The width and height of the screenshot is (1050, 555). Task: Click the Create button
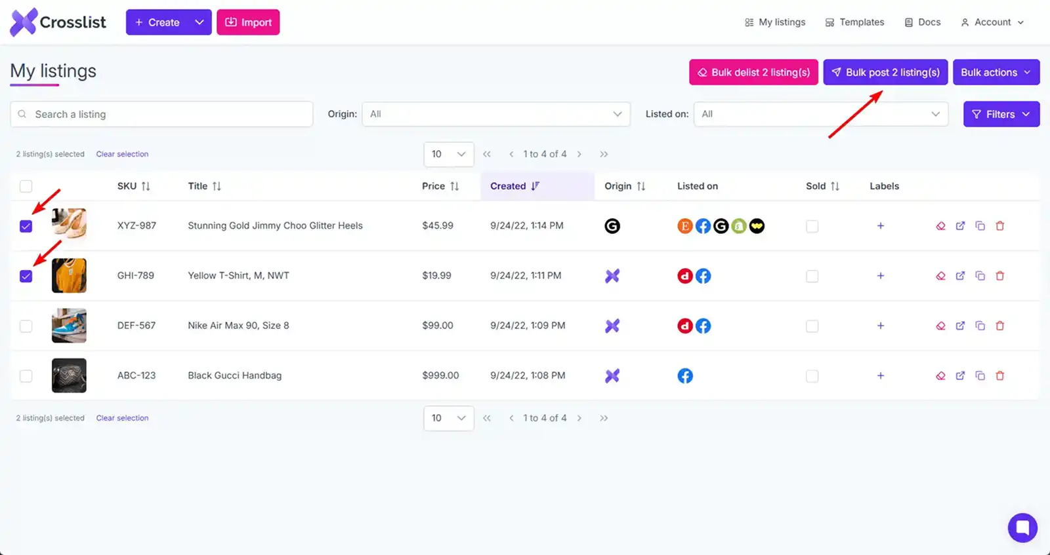click(157, 22)
